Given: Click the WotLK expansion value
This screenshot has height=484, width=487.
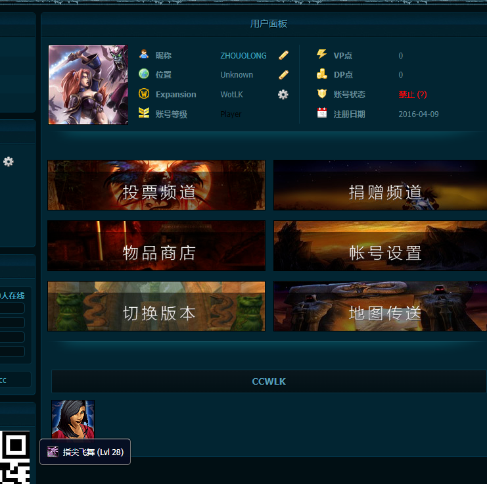Looking at the screenshot, I should click(x=232, y=95).
